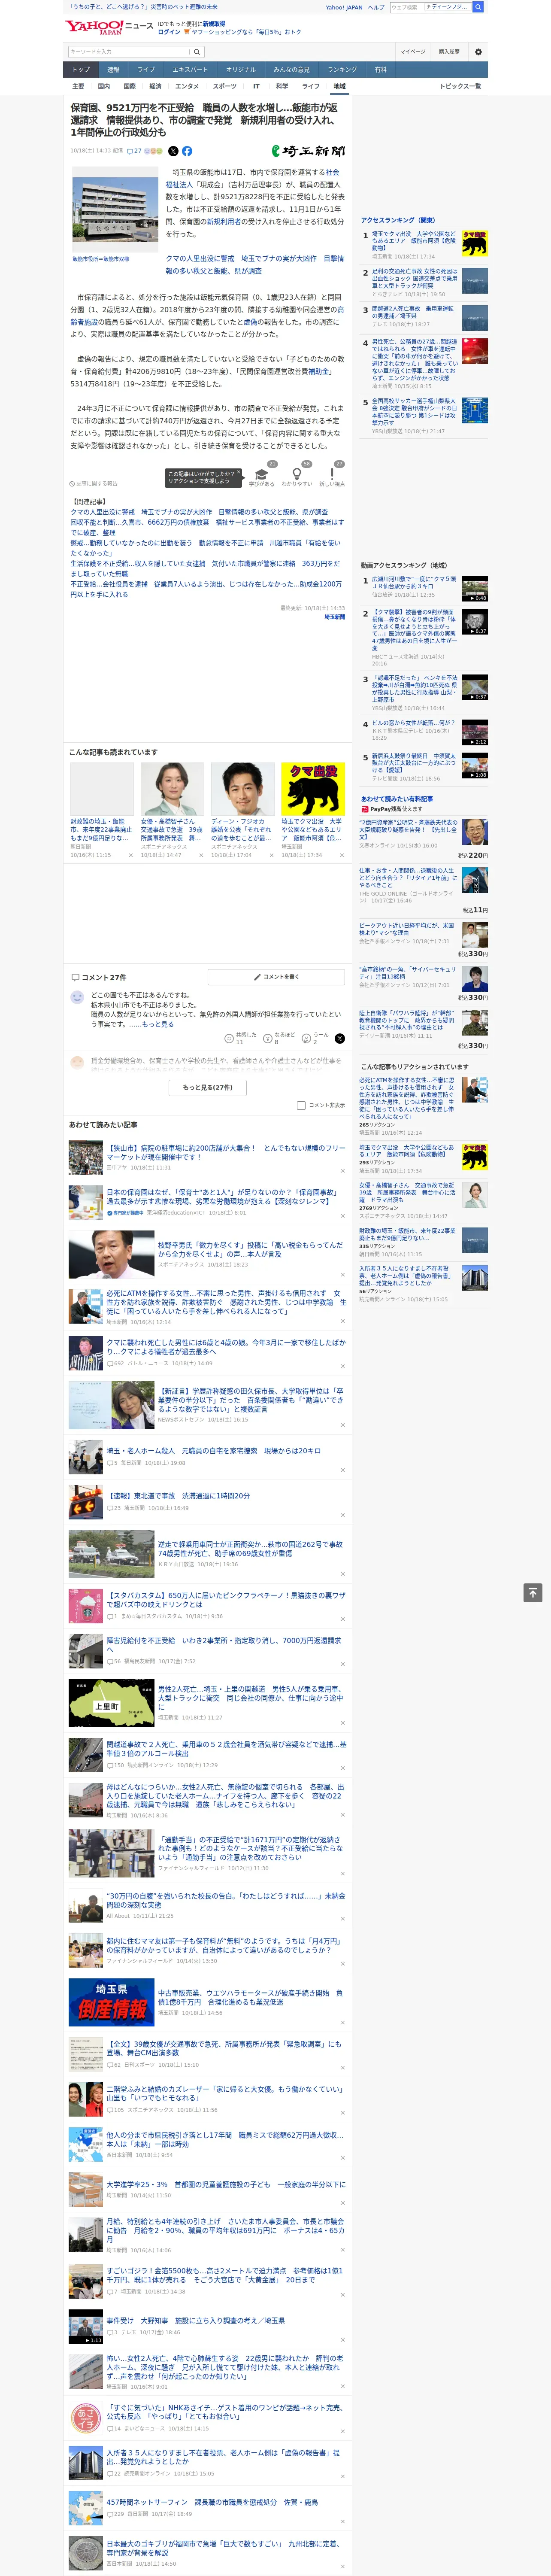Screen dimensions: 551x2576
Task: Click the 学びがある graduation cap reaction
Action: tap(262, 475)
